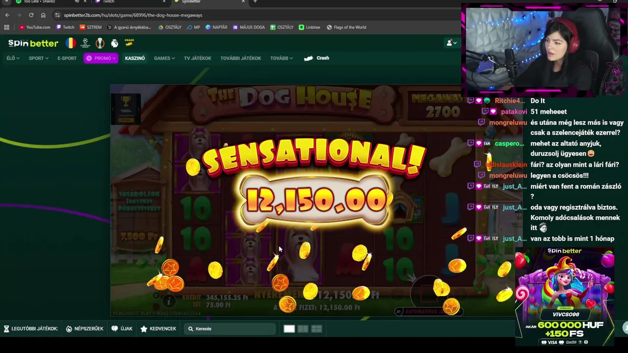Viewport: 628px width, 353px height.
Task: Open the Linktree bookmark
Action: (x=309, y=27)
